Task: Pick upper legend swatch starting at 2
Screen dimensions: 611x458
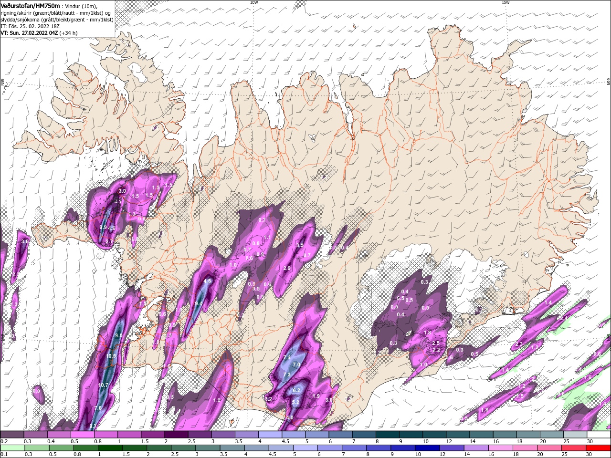Action: click(x=177, y=435)
